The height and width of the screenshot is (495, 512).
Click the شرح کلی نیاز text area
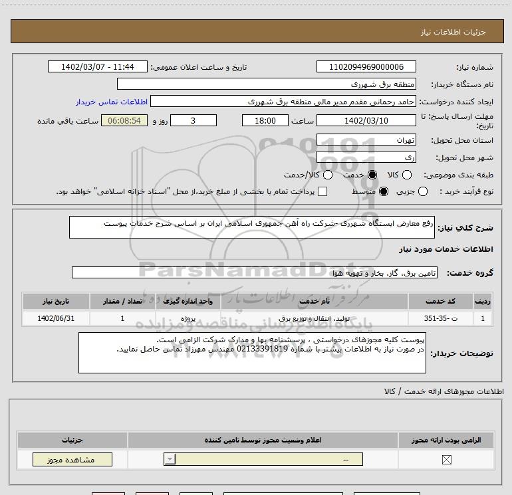point(252,227)
